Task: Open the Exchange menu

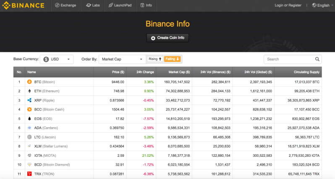Action: pyautogui.click(x=65, y=5)
